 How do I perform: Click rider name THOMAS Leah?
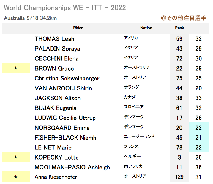54,39
